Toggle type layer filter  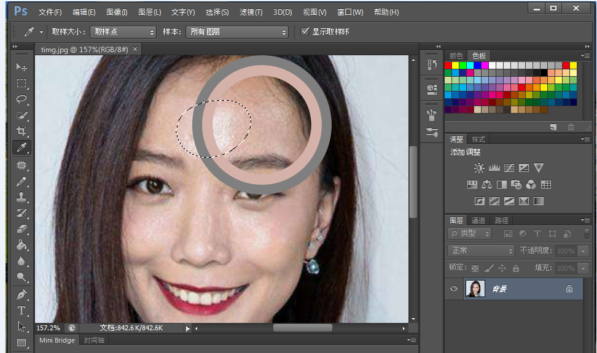pos(537,233)
